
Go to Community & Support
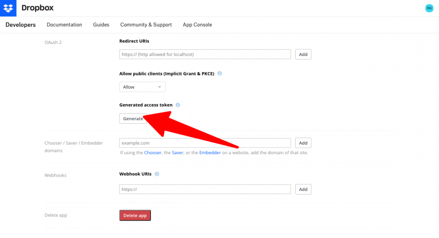tap(146, 25)
